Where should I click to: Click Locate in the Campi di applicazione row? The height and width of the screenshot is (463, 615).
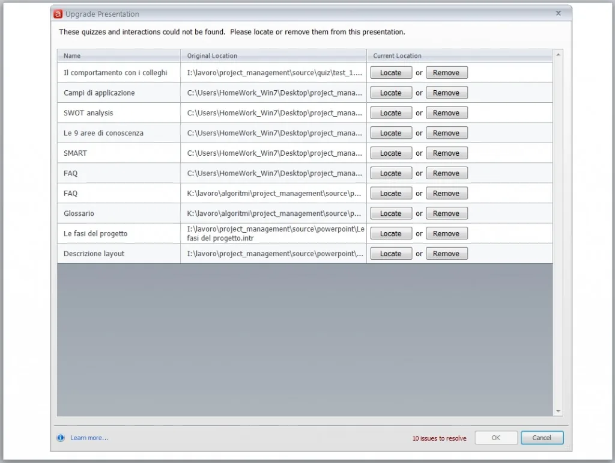390,93
